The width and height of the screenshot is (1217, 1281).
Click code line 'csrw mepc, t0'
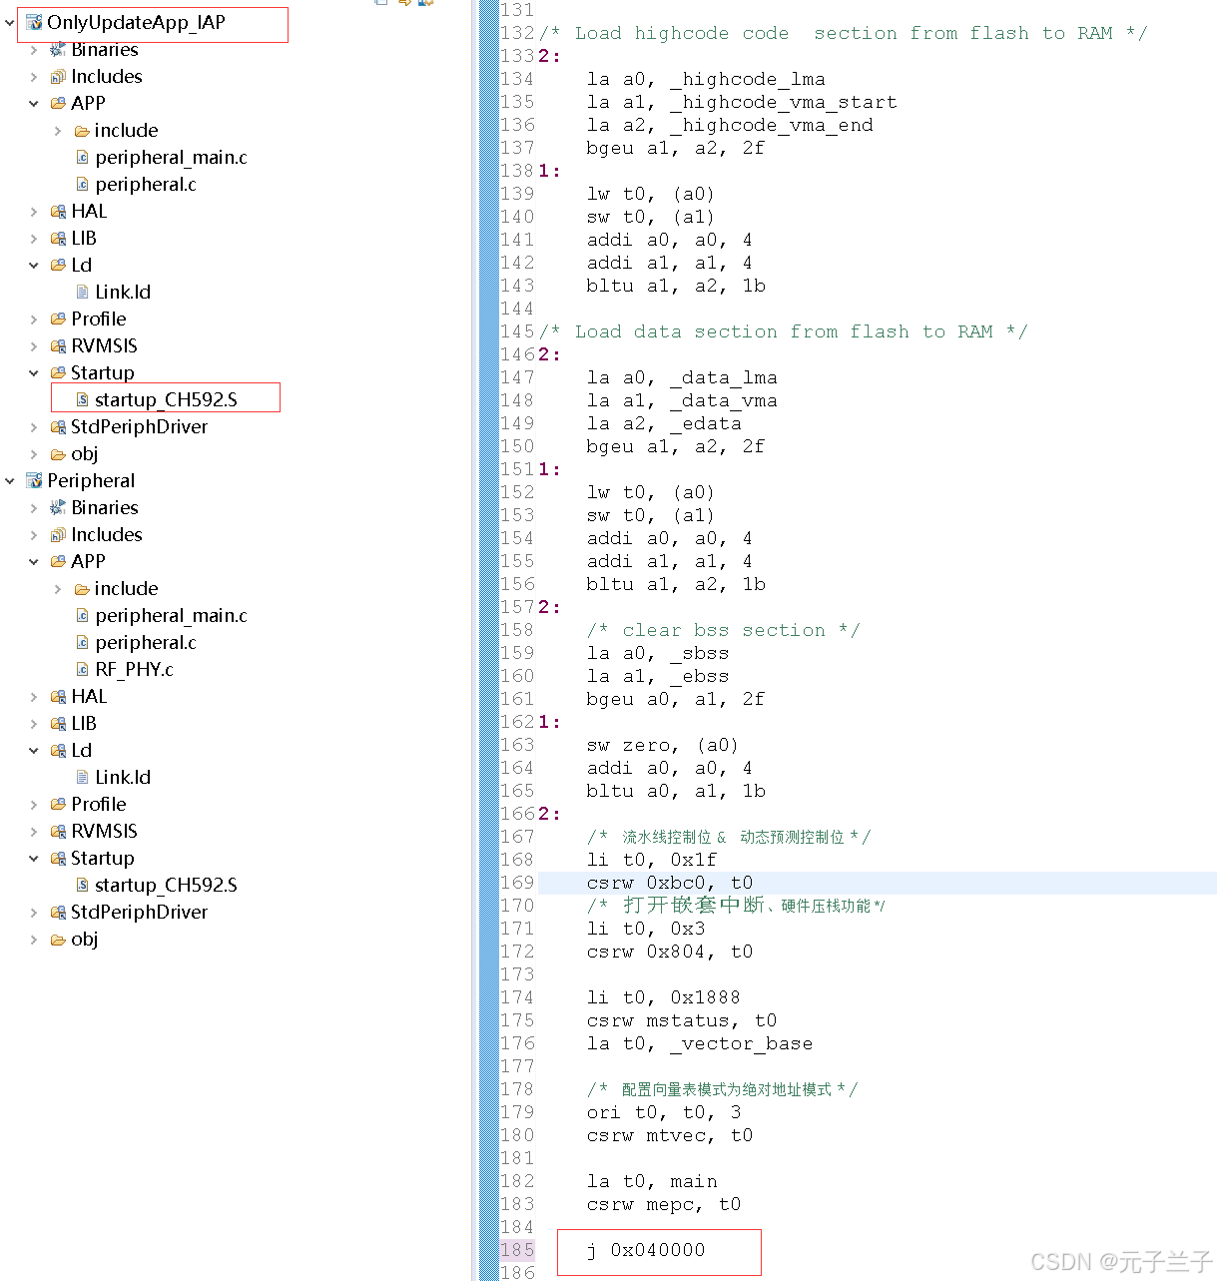[664, 1204]
